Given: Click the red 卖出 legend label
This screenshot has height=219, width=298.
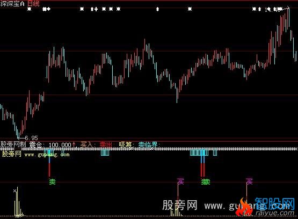Looking at the screenshot, I should pos(106,145).
